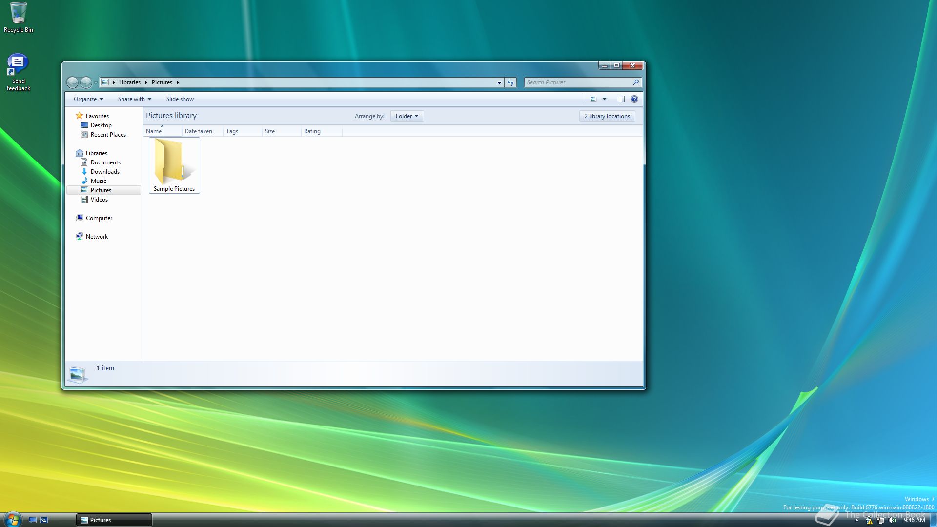Open the Views options dropdown arrow

604,99
